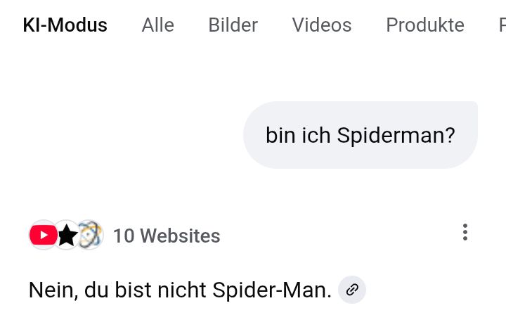Open the link icon after the answer

pyautogui.click(x=352, y=290)
